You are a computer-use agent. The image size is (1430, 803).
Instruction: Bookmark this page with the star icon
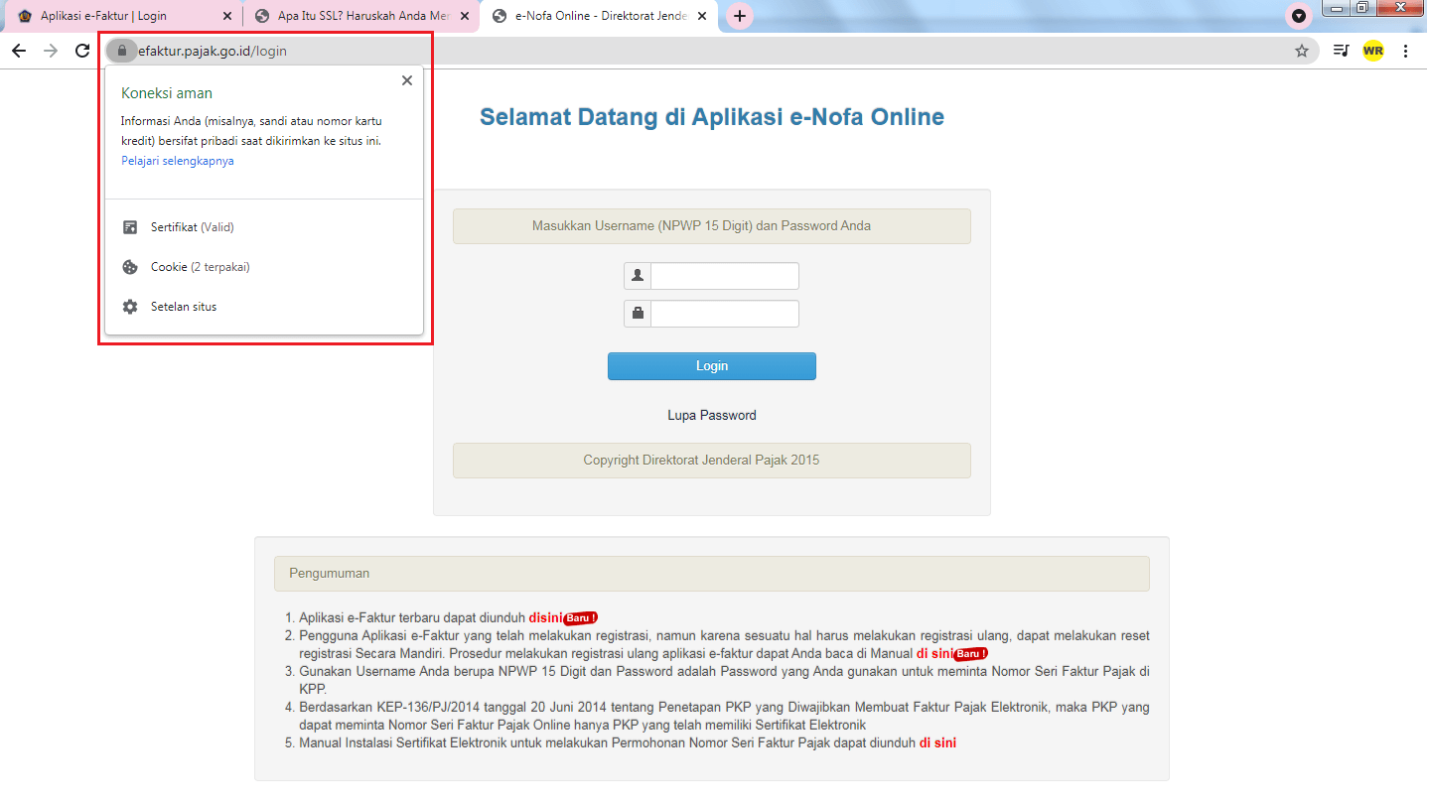tap(1302, 51)
